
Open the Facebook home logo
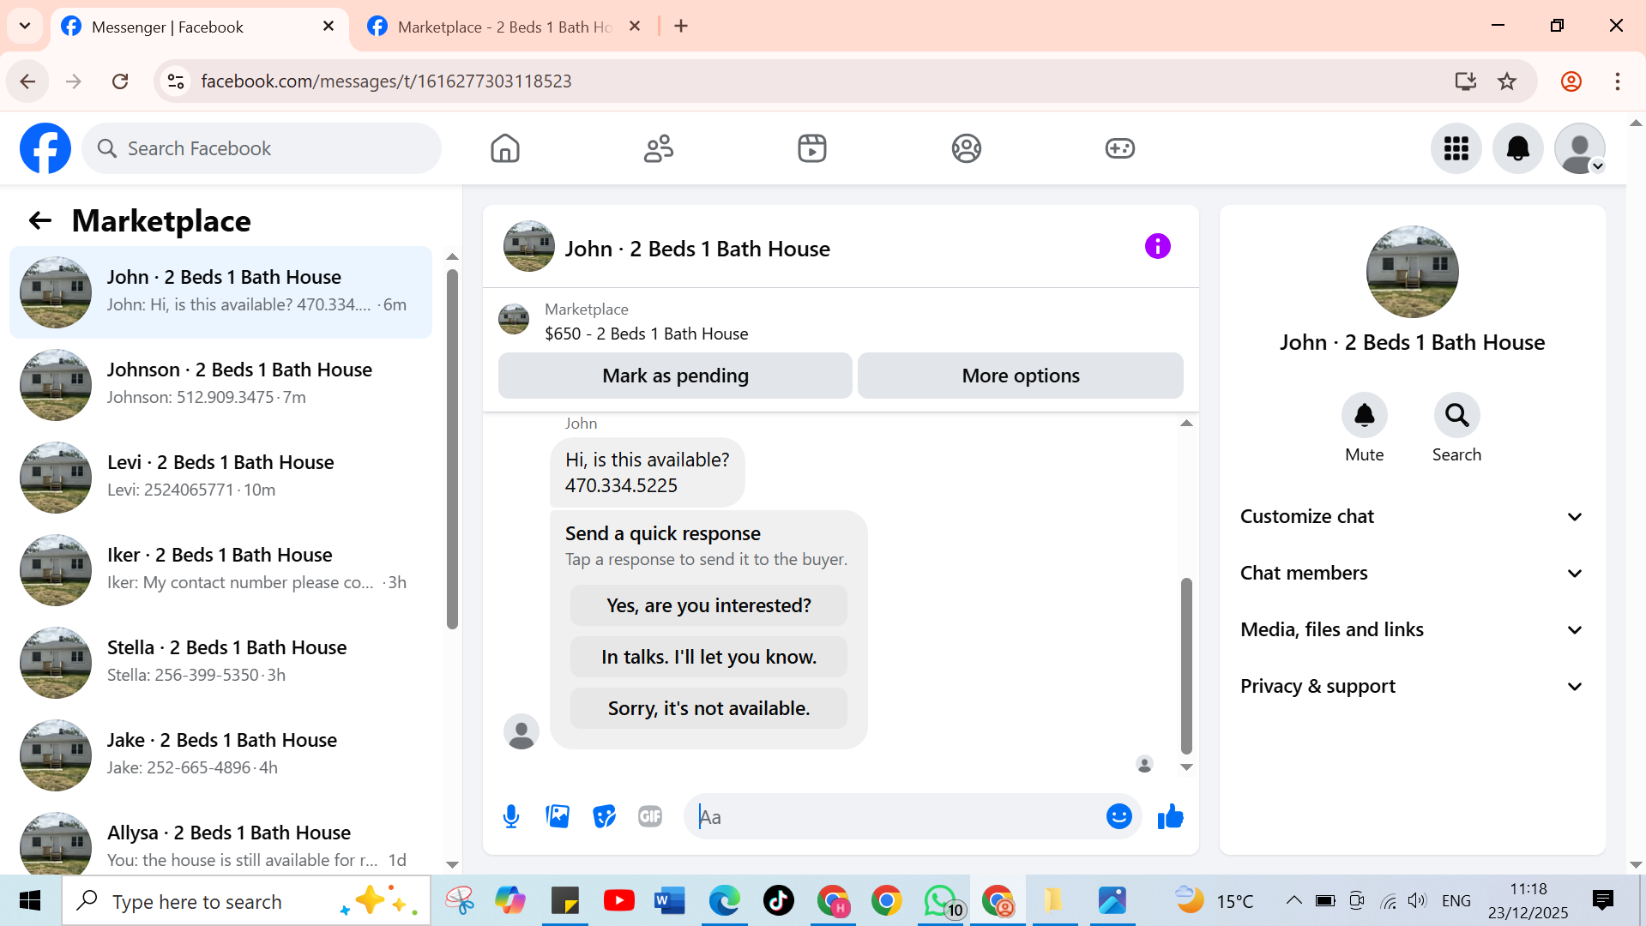45,148
